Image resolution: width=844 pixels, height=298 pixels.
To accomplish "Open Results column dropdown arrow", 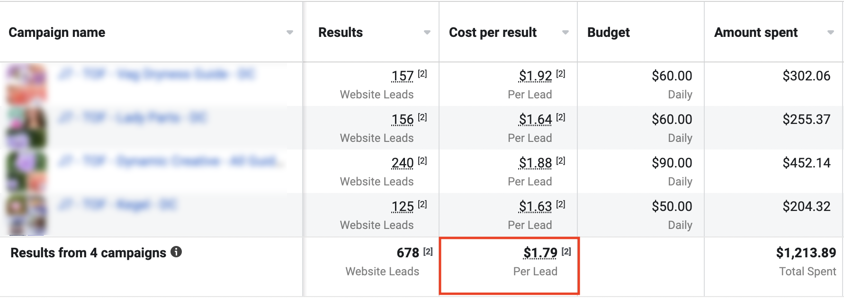I will point(427,33).
